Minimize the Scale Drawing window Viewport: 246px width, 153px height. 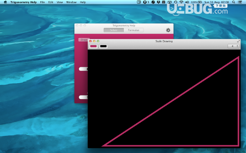(x=94, y=41)
